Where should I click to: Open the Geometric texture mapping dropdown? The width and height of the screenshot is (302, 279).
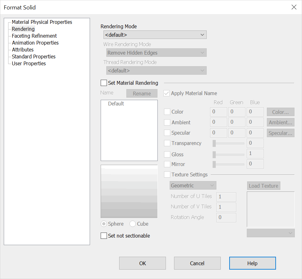(x=193, y=185)
